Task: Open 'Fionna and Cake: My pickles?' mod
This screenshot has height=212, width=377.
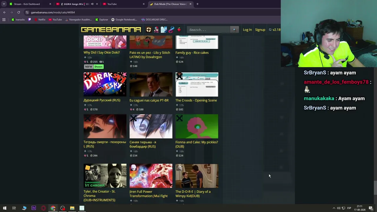Action: point(197,144)
